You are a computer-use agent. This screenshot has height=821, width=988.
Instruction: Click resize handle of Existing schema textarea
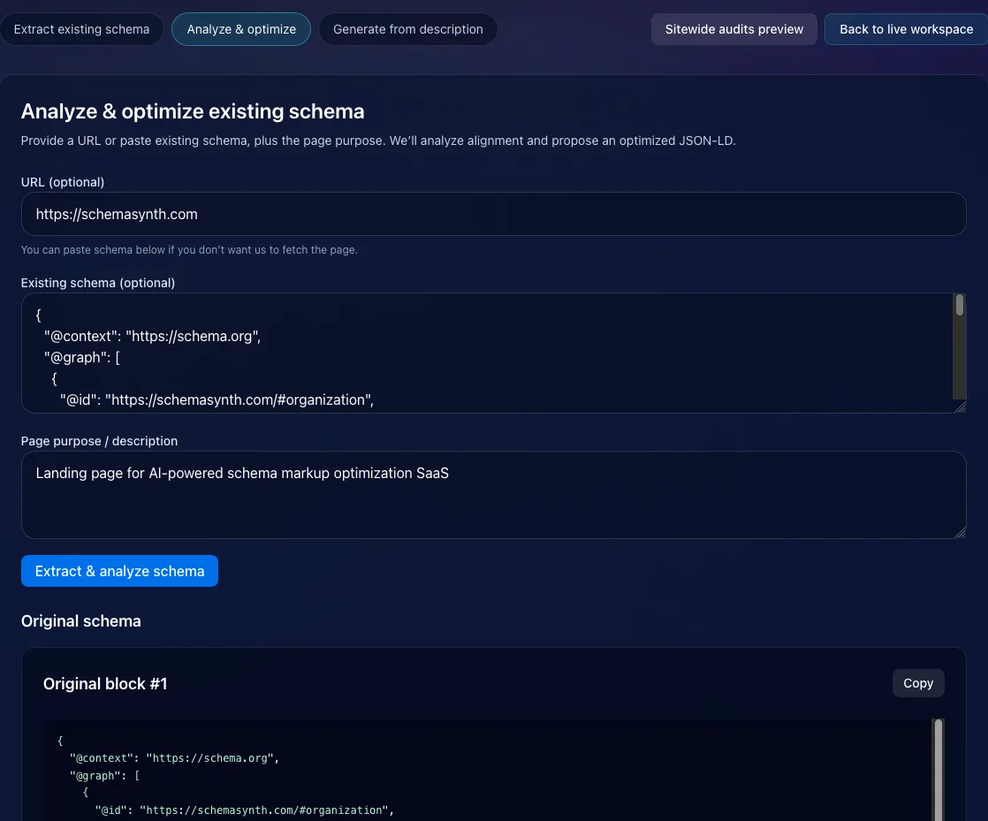(961, 407)
